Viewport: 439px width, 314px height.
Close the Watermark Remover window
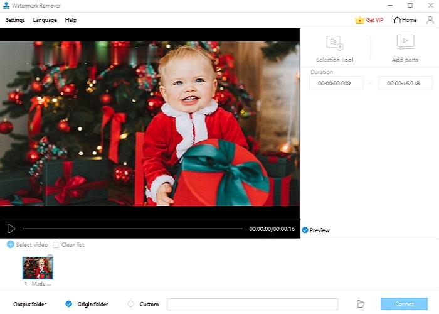pos(431,5)
